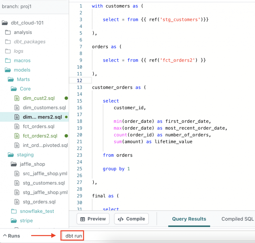The image size is (255, 243).
Task: Click the snowflake_test folder icon
Action: [14, 211]
